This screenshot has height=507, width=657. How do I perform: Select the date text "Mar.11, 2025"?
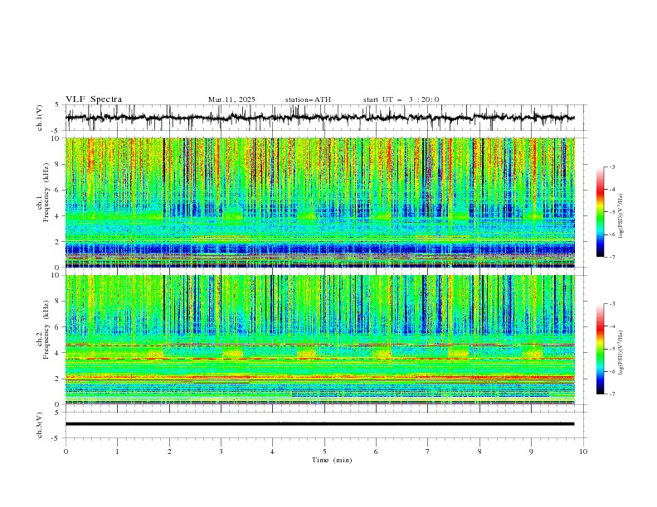point(231,99)
